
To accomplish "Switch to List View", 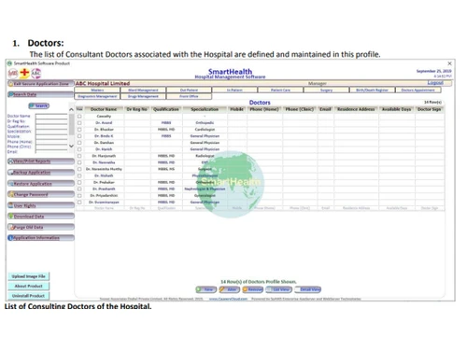I will point(278,289).
